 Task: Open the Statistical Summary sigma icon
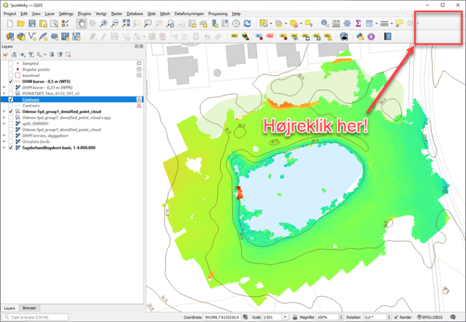pos(358,23)
